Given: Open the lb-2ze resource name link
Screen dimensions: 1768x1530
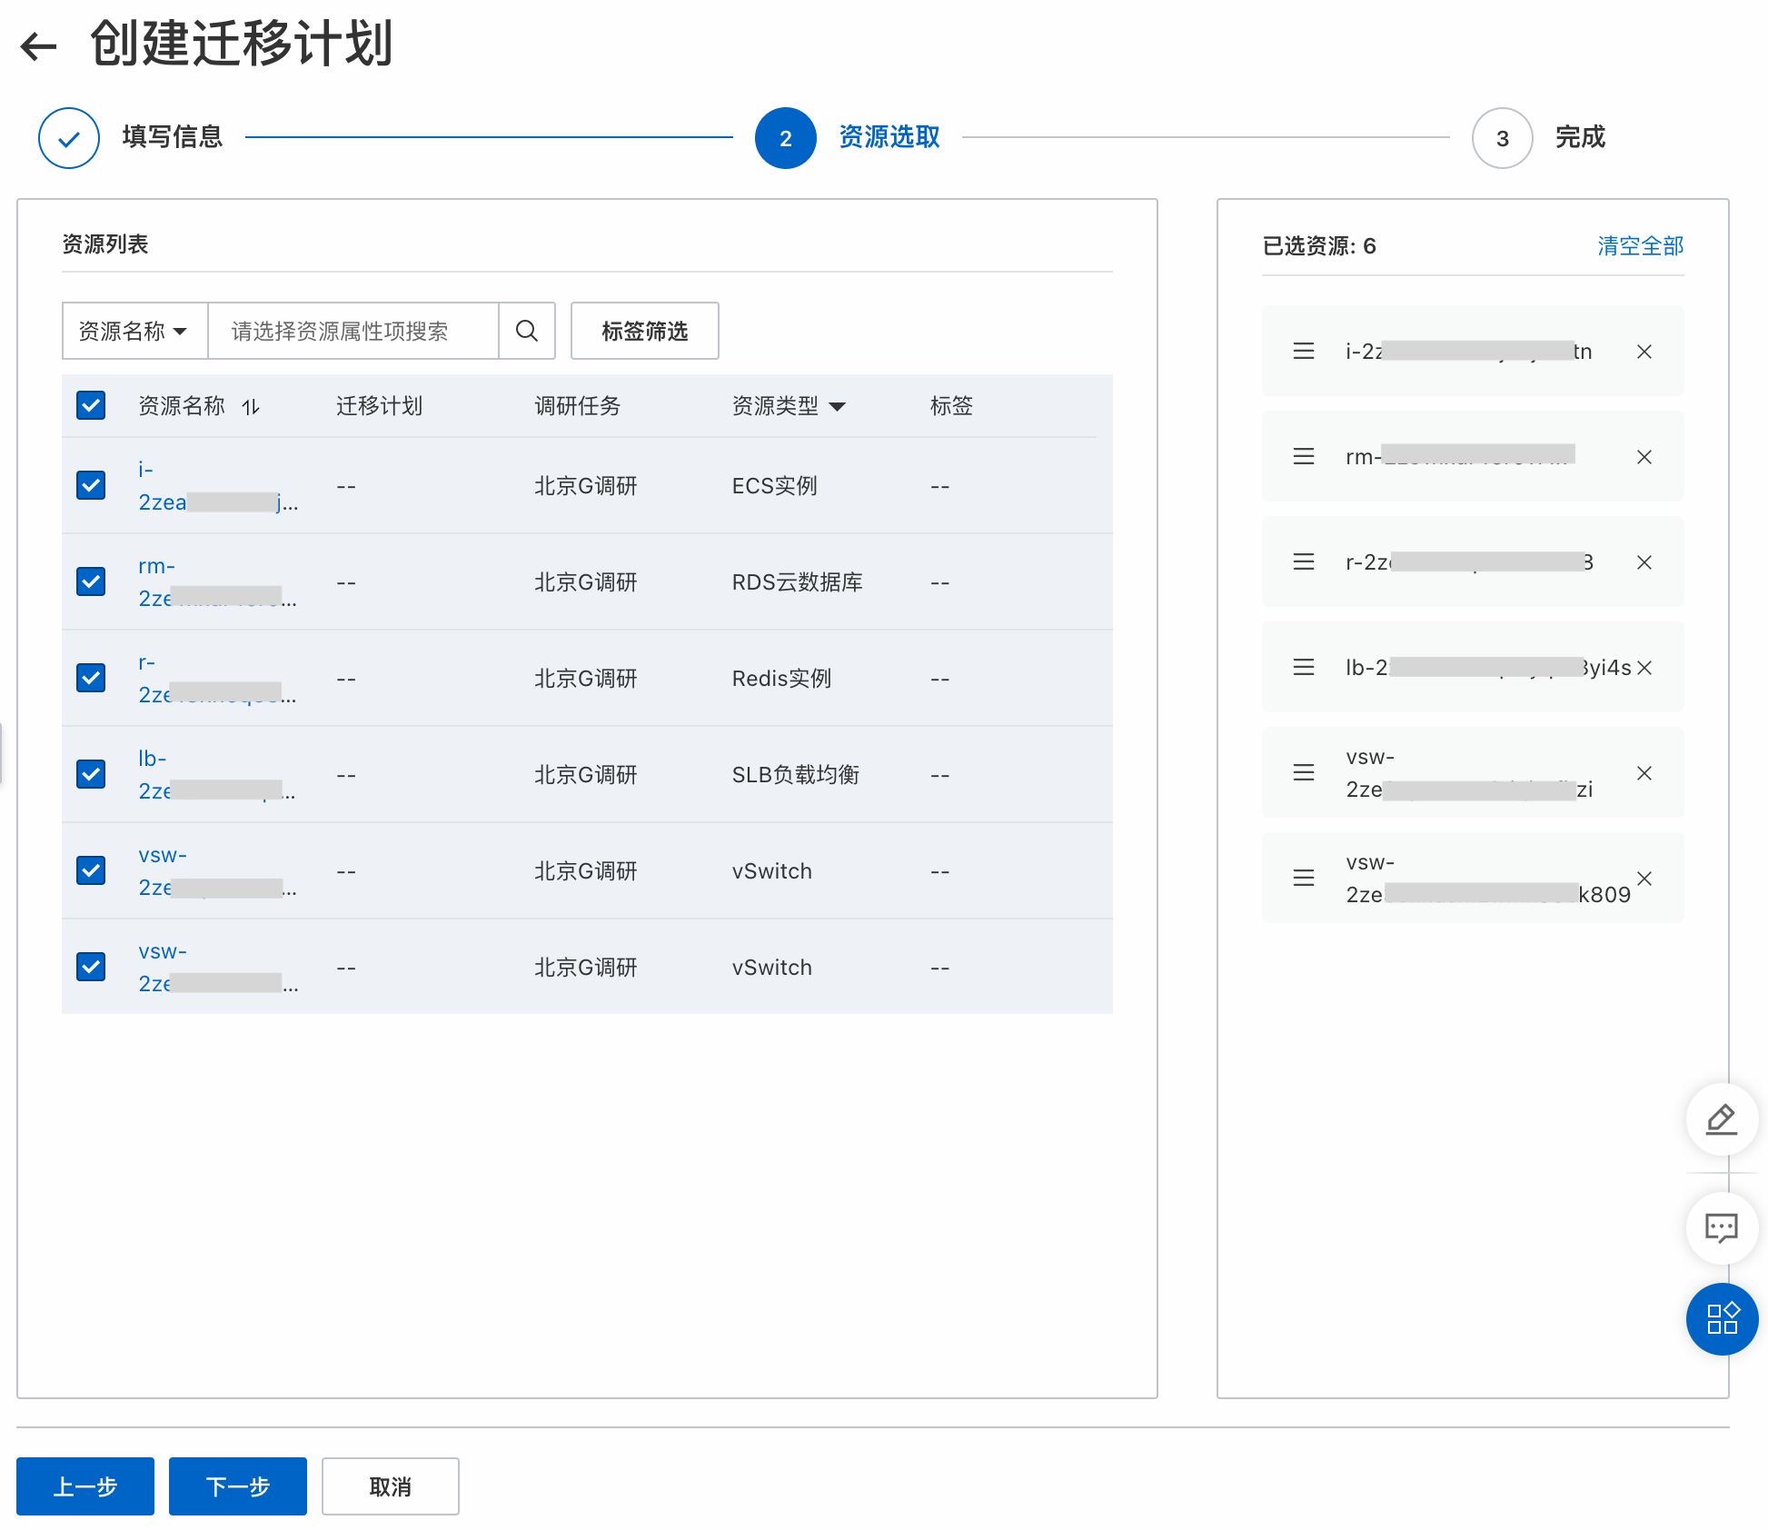Looking at the screenshot, I should pyautogui.click(x=218, y=775).
